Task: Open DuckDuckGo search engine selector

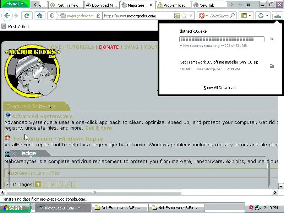Action: coord(203,16)
